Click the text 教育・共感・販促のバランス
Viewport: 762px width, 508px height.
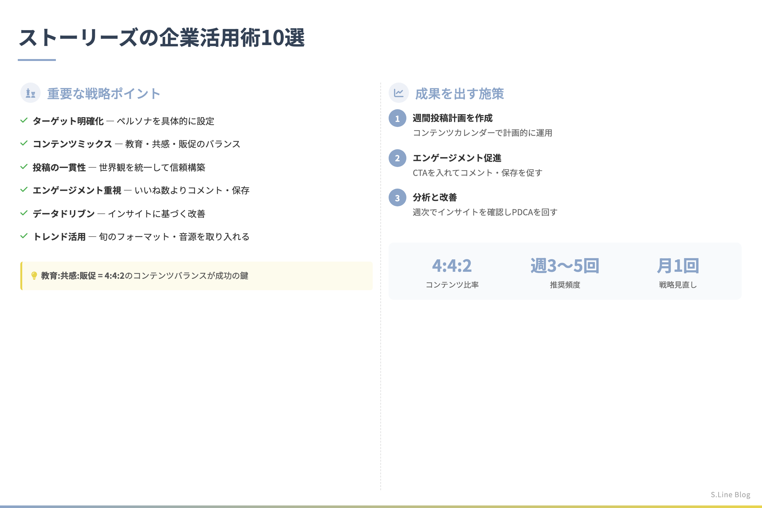click(183, 144)
